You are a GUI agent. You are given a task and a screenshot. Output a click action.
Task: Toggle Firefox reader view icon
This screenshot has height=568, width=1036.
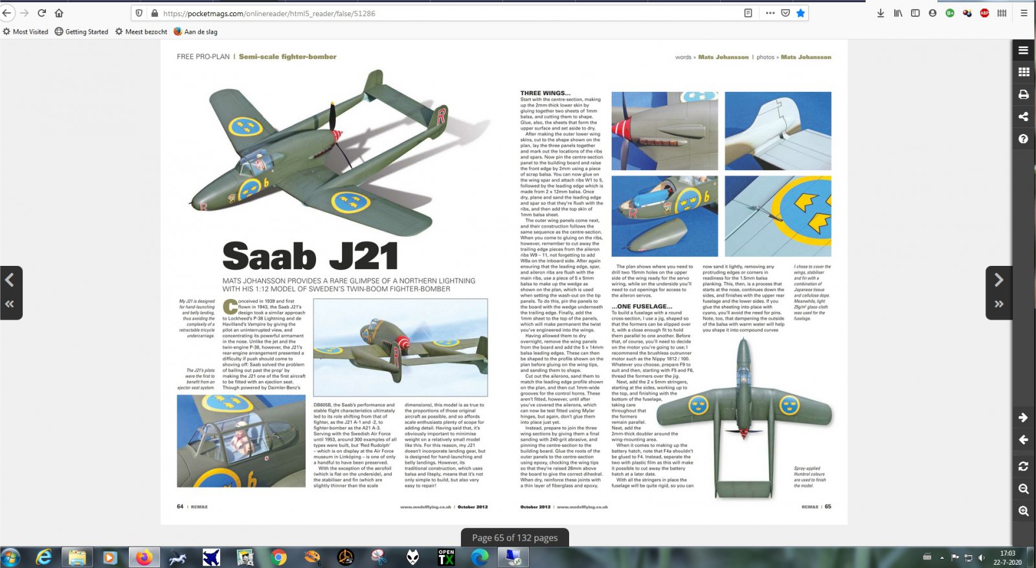748,13
